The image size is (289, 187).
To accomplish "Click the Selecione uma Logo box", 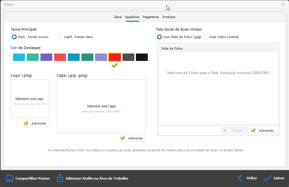I will point(30,99).
